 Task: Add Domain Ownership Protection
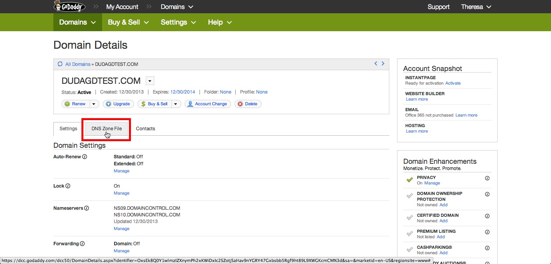[443, 205]
